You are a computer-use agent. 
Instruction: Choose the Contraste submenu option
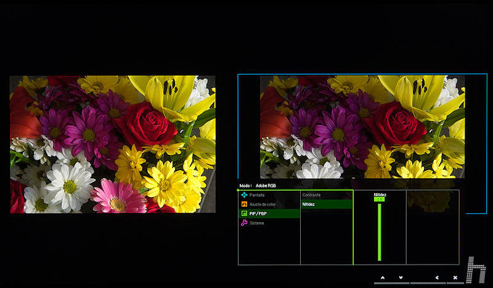[312, 195]
